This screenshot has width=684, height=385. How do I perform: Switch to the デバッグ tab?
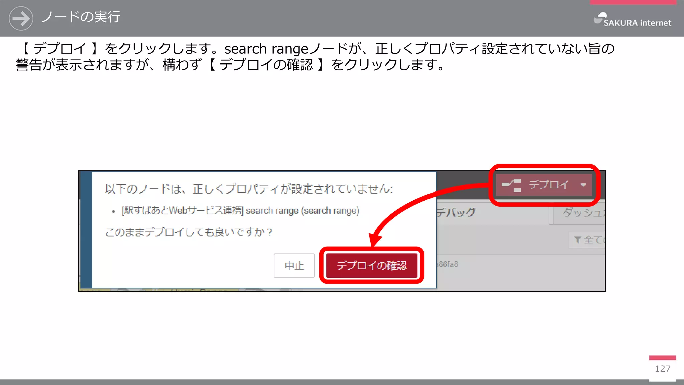coord(456,212)
